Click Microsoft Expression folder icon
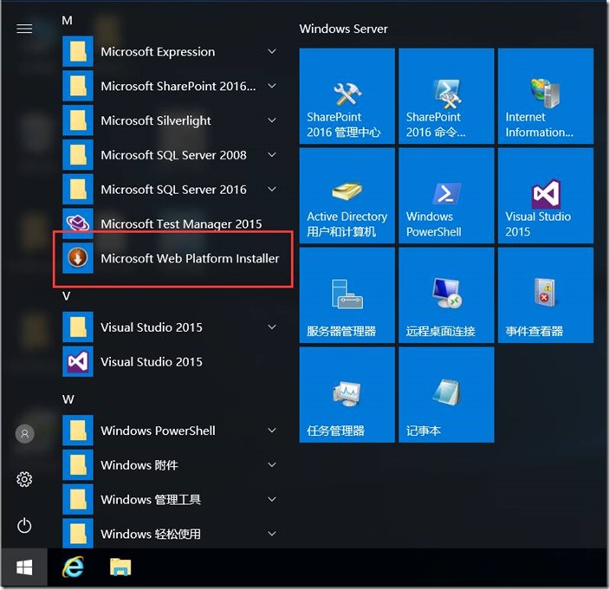This screenshot has width=610, height=590. coord(78,51)
